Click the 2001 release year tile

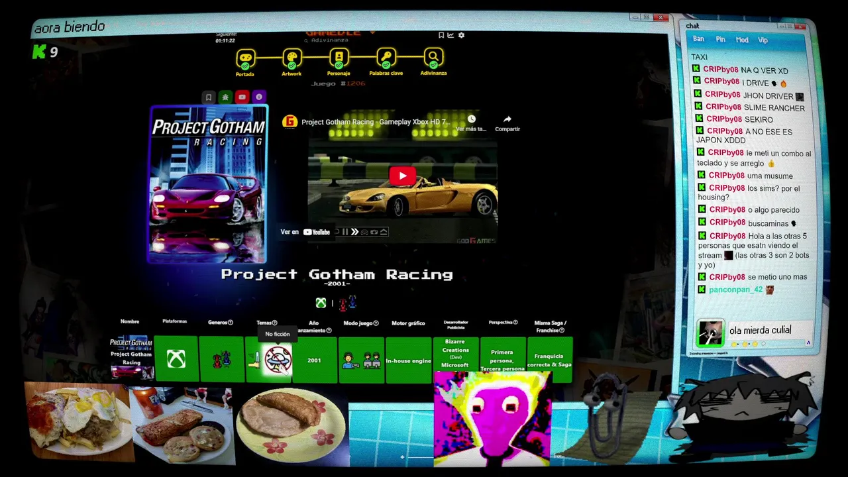[x=315, y=360]
